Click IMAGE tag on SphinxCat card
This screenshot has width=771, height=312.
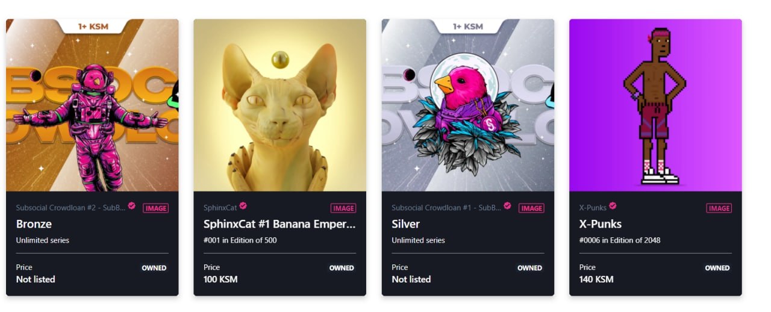(343, 208)
